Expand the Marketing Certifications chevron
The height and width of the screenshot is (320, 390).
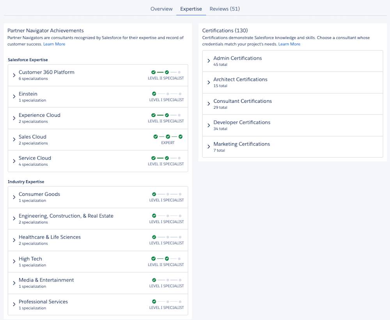pyautogui.click(x=209, y=147)
